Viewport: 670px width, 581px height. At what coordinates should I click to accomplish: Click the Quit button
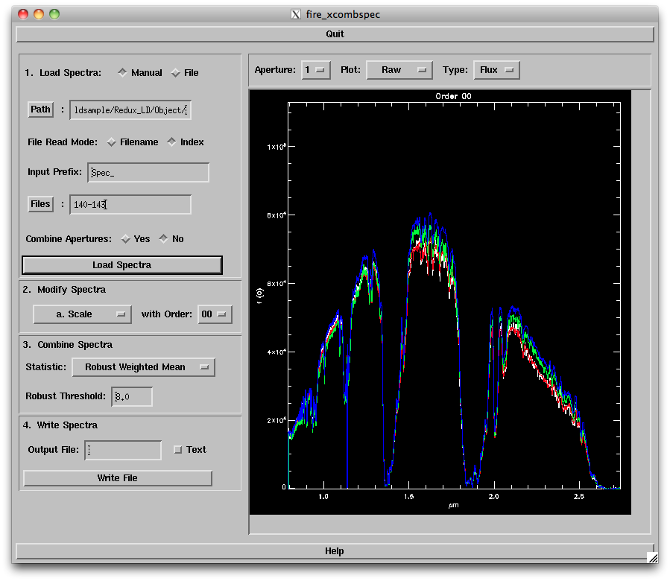[335, 34]
